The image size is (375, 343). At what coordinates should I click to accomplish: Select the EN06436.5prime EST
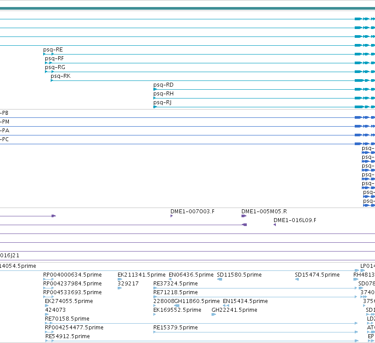(191, 275)
